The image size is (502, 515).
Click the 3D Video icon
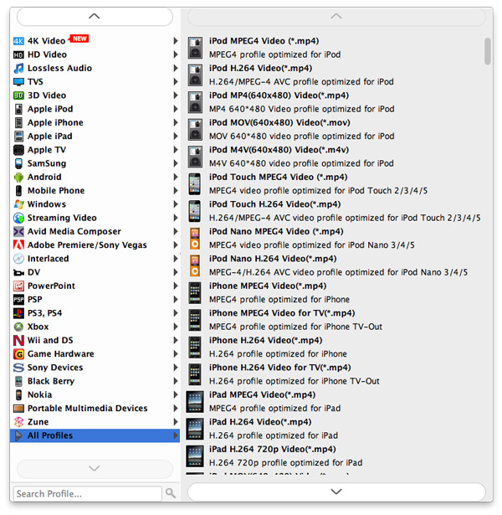[x=18, y=95]
